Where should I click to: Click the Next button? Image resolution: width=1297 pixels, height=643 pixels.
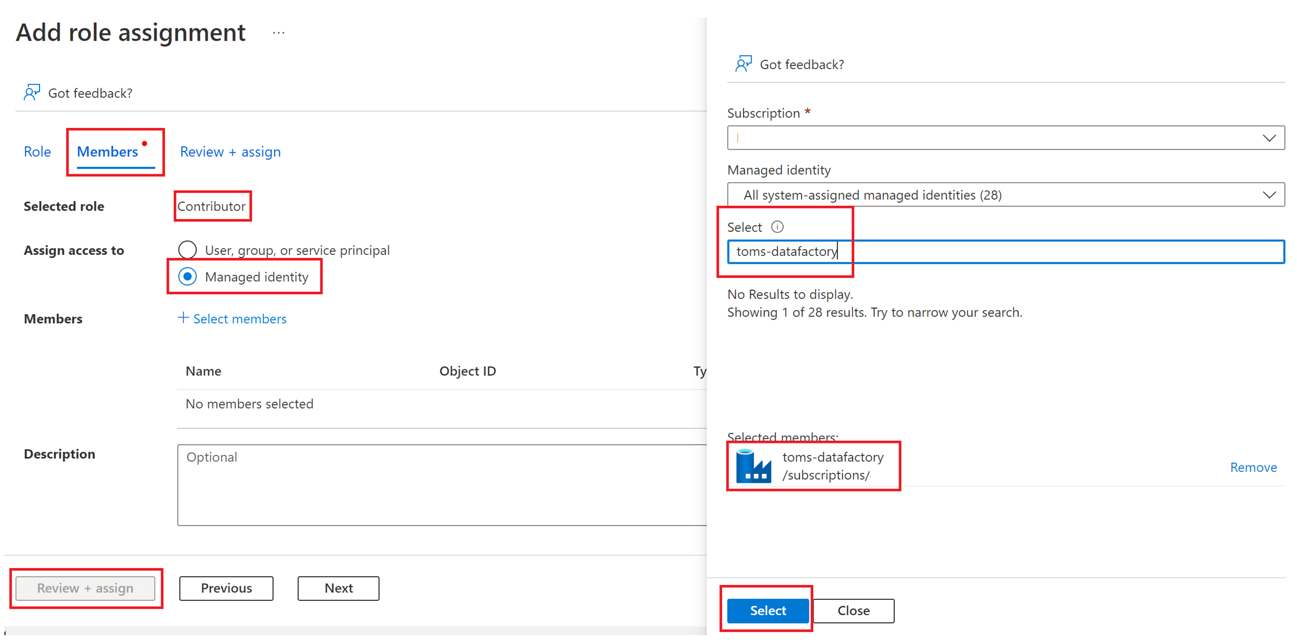338,588
